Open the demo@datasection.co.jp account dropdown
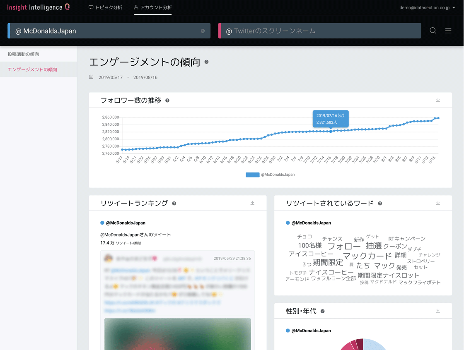The image size is (464, 350). point(427,8)
